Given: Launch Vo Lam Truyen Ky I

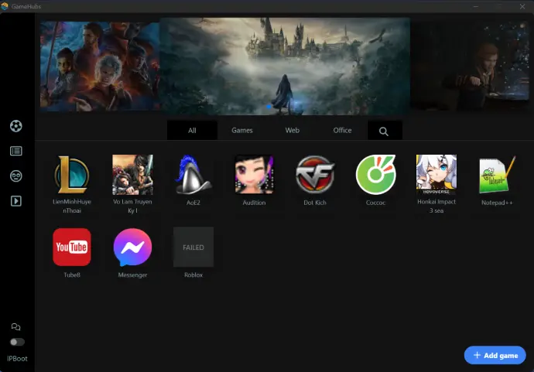Looking at the screenshot, I should 132,175.
